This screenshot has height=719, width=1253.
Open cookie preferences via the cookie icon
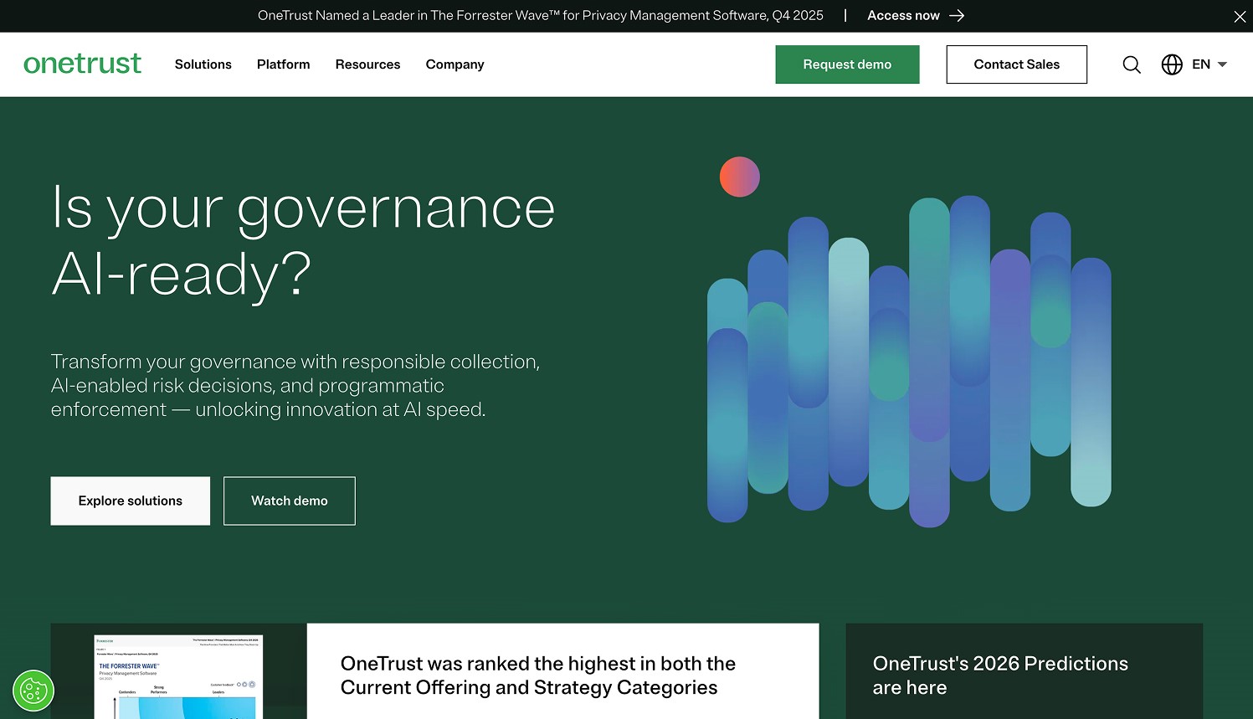pos(32,691)
